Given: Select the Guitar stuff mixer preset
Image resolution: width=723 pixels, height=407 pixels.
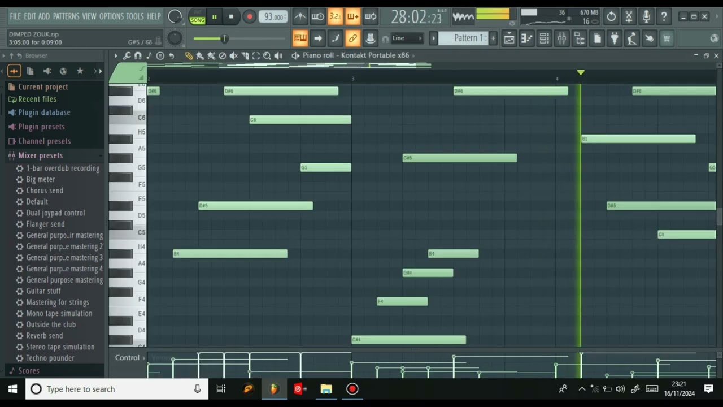Looking at the screenshot, I should point(43,291).
